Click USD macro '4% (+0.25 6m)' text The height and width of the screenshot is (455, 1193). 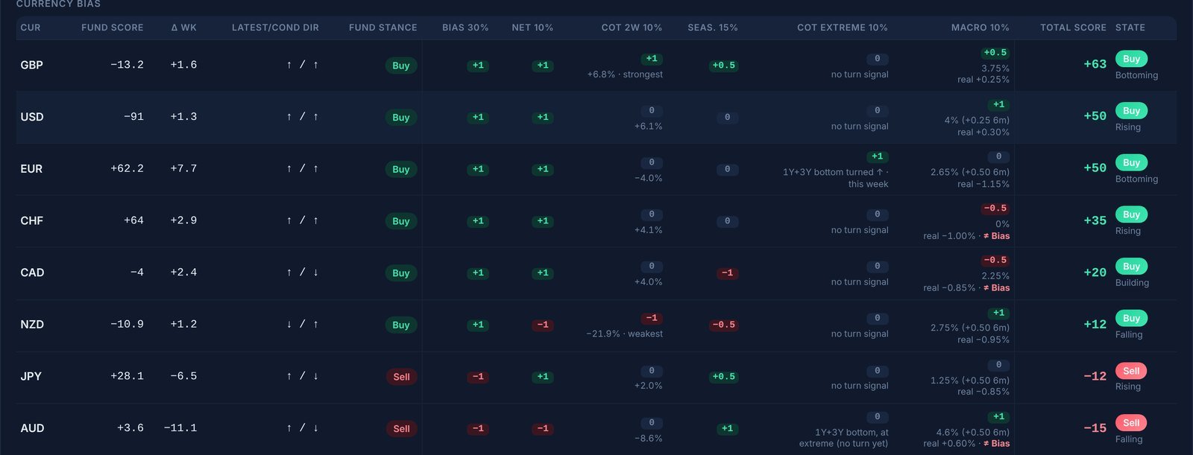[x=977, y=120]
